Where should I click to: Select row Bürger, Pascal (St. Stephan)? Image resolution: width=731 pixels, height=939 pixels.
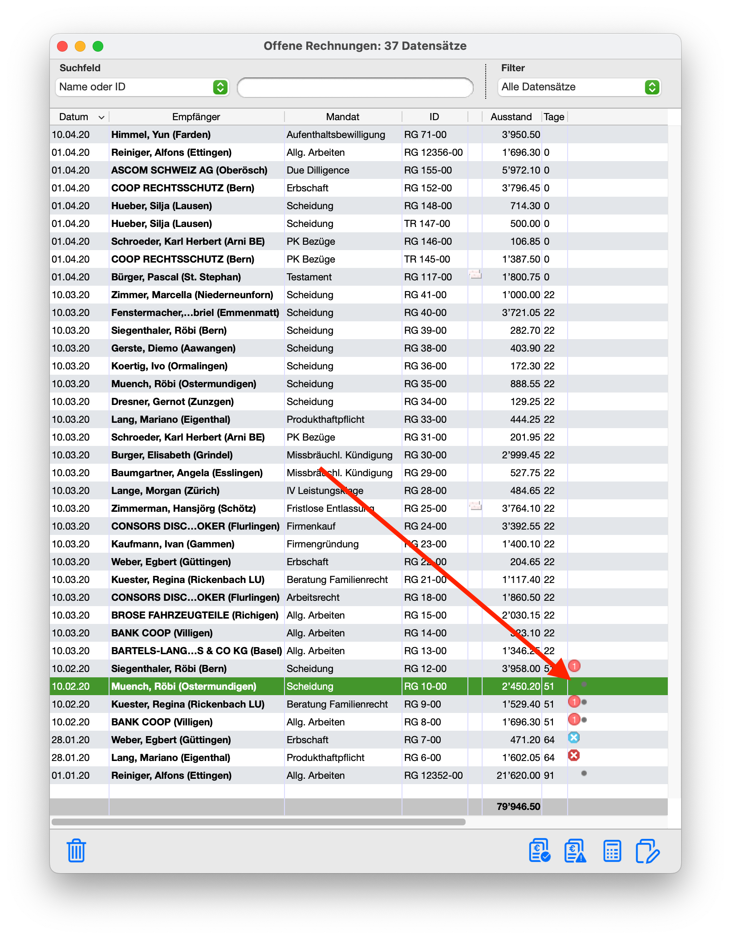pos(359,277)
